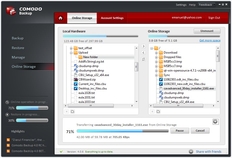Image resolution: width=232 pixels, height=158 pixels.
Task: Cancel the file transfer
Action: 200,131
